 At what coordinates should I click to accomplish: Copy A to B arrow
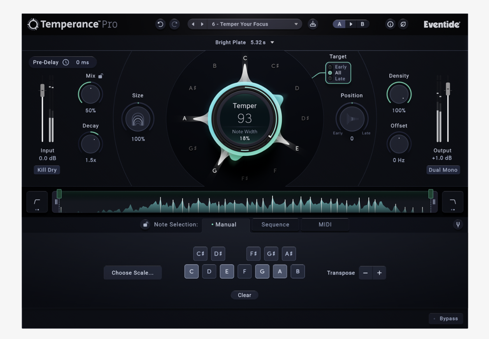point(351,24)
